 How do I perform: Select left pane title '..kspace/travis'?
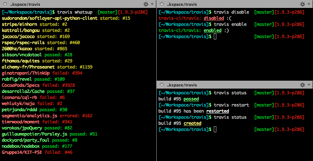pos(25,4)
